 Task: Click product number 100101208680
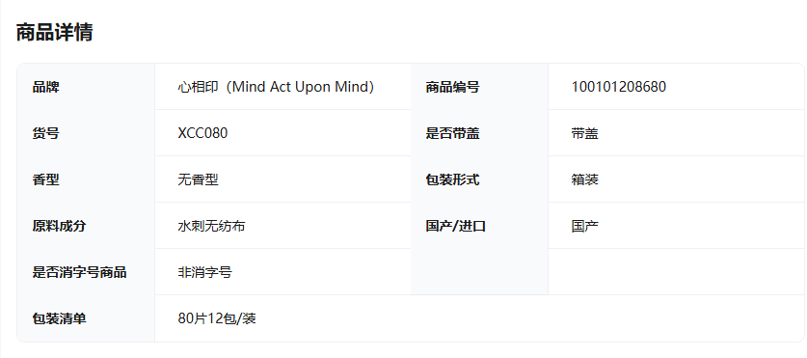click(619, 87)
